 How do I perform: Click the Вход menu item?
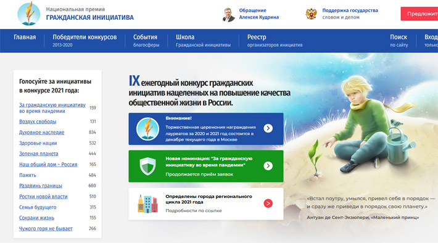tap(431, 41)
